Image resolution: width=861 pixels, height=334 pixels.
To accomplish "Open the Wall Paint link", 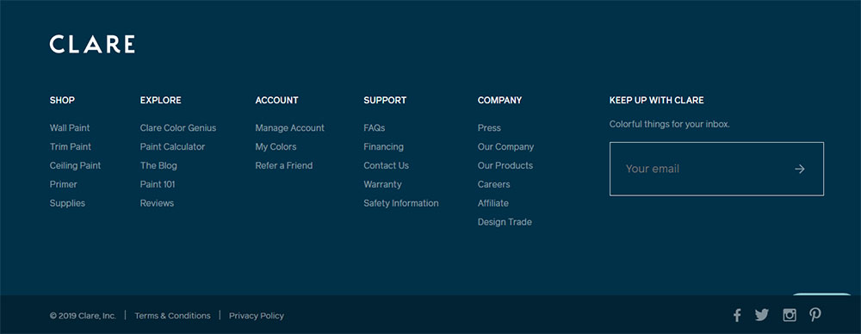I will 70,128.
